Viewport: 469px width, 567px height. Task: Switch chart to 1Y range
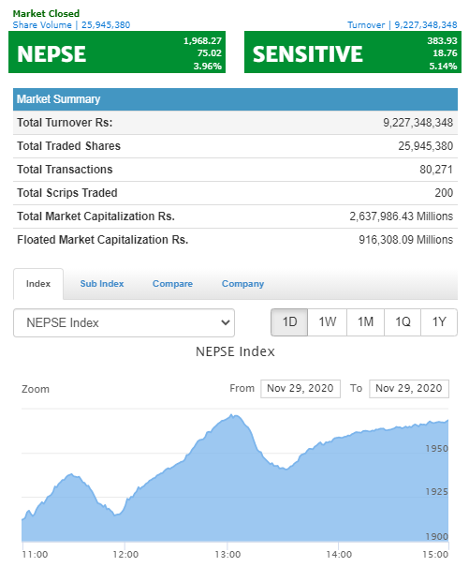click(x=439, y=321)
